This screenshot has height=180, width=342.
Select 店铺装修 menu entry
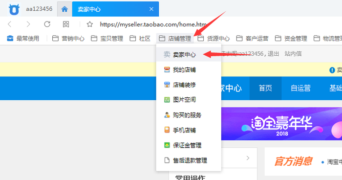pos(189,85)
